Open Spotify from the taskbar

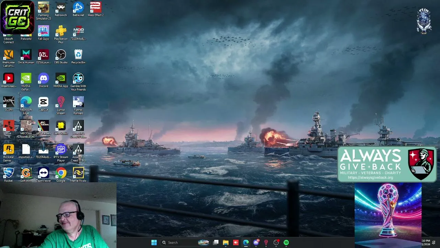[286, 242]
